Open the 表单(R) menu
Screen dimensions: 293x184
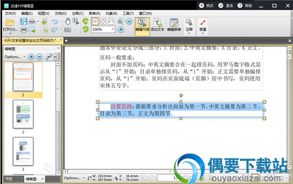[95, 13]
